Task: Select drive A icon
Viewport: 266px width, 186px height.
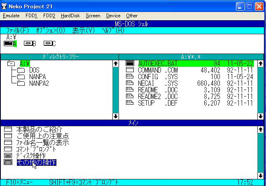Action: 8,43
